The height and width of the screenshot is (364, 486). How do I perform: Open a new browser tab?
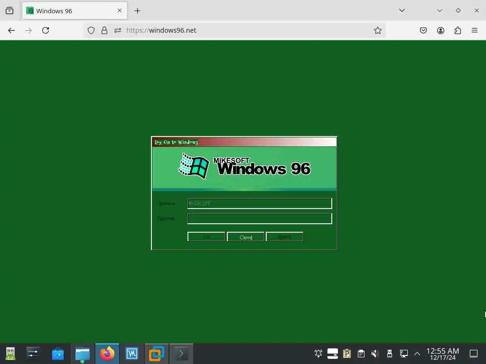click(x=137, y=11)
